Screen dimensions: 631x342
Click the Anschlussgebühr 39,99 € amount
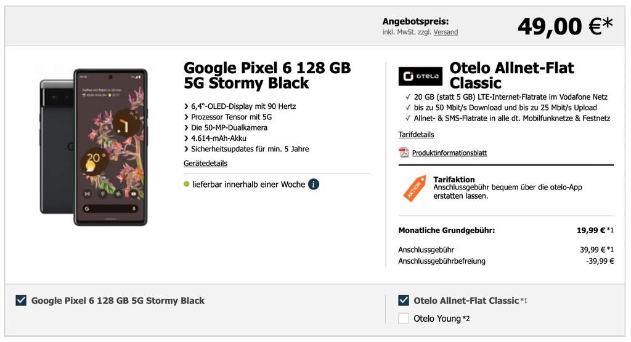point(591,250)
